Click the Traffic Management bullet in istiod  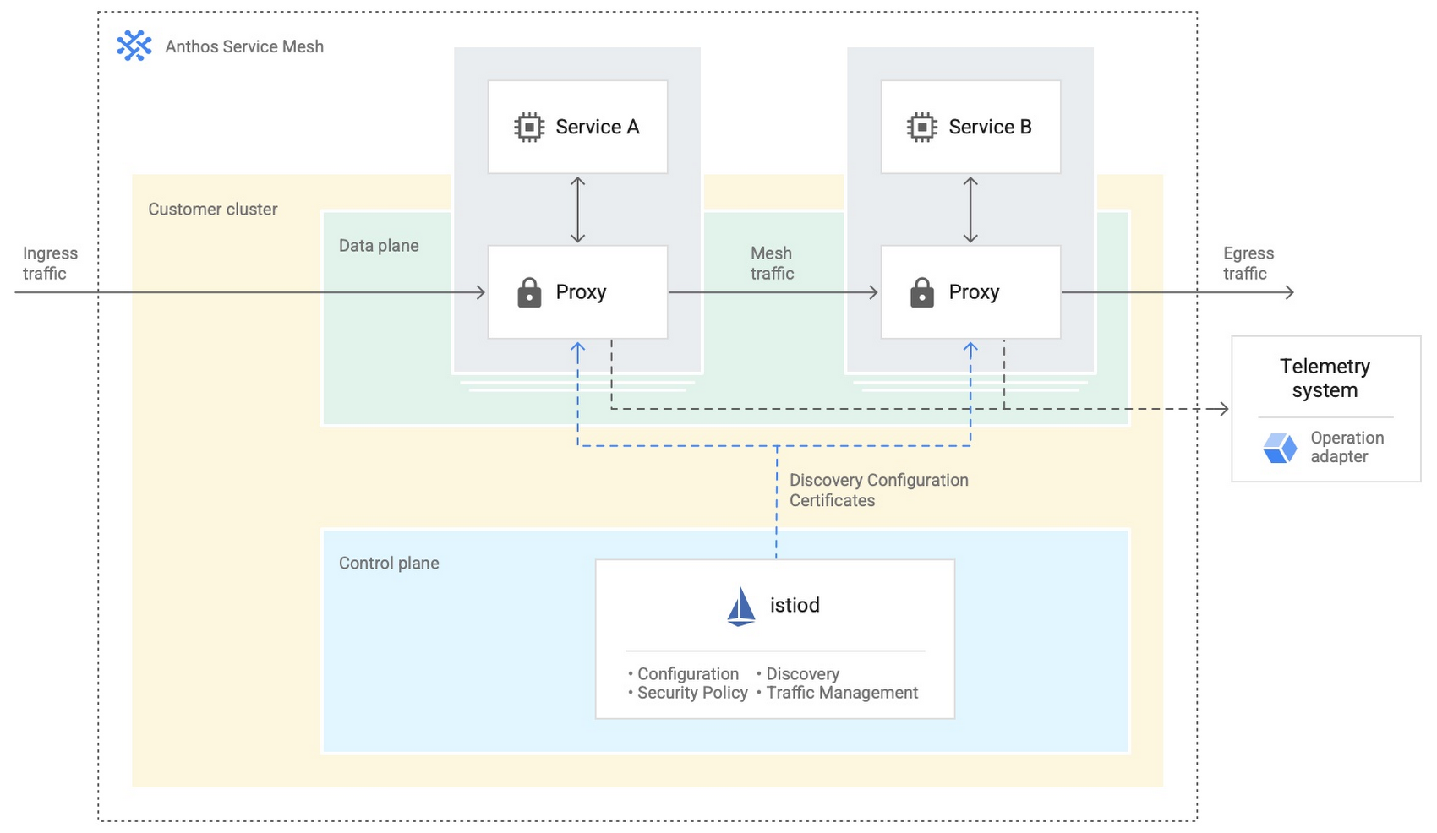[838, 693]
